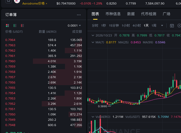Click the 24h change -0.0105 -1.29%
This screenshot has width=181, height=133.
click(91, 3)
